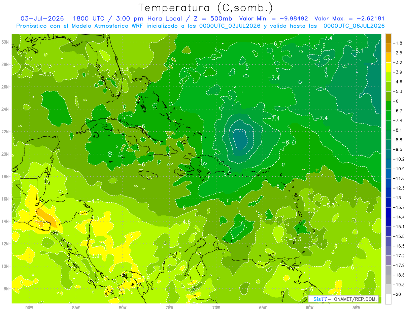Screen dimensions: 404x312
Task: Pick the blue swatch between -11.6 and -12.3
Action: 388,183
